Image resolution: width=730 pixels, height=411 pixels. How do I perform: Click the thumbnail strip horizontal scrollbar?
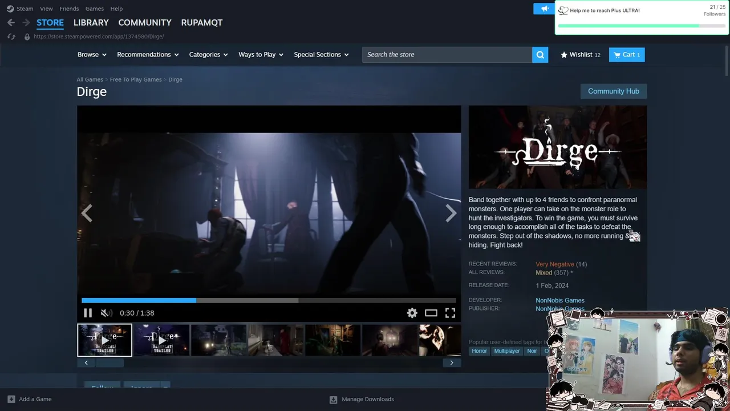point(109,362)
